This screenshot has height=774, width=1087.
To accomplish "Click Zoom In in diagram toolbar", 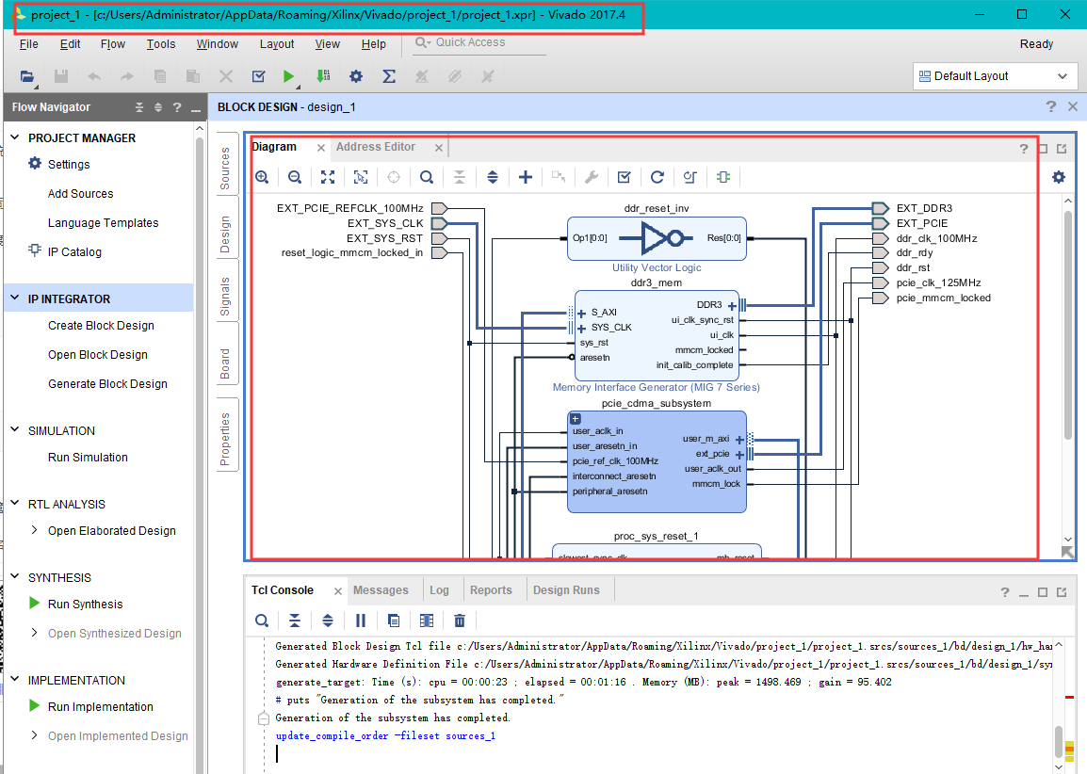I will 262,177.
